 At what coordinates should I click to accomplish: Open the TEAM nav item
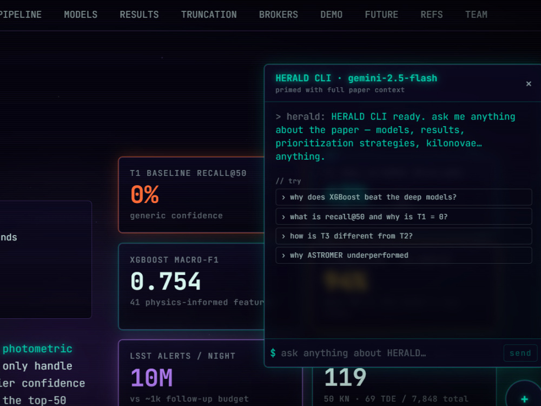coord(477,15)
